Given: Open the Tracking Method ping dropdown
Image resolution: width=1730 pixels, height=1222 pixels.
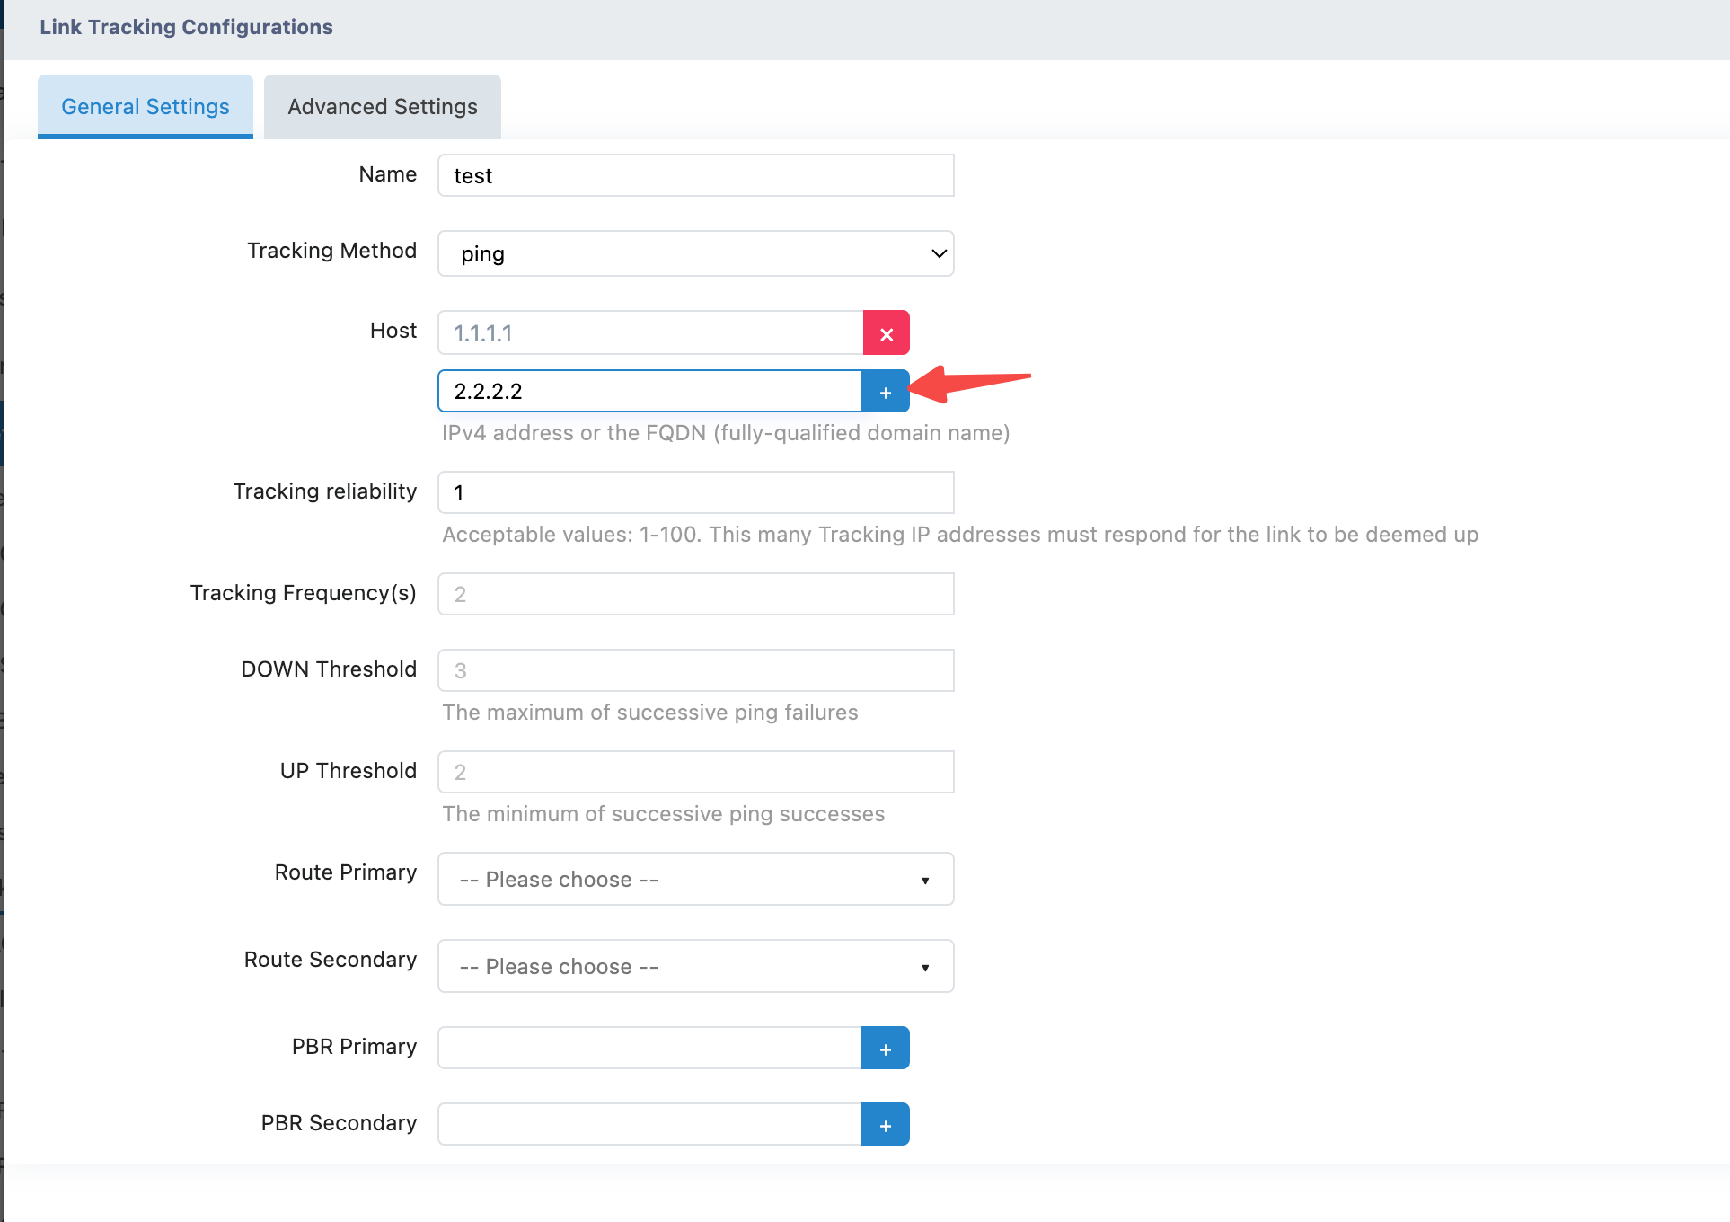Looking at the screenshot, I should pyautogui.click(x=694, y=254).
